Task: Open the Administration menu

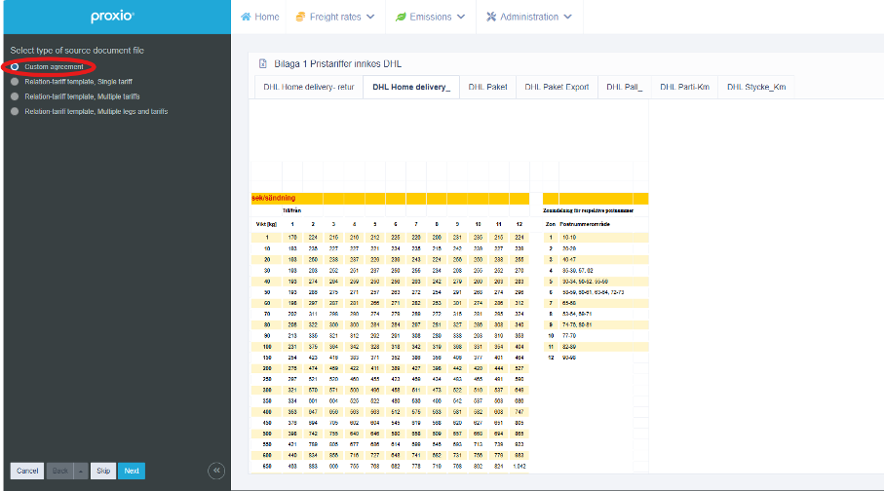Action: [x=529, y=17]
